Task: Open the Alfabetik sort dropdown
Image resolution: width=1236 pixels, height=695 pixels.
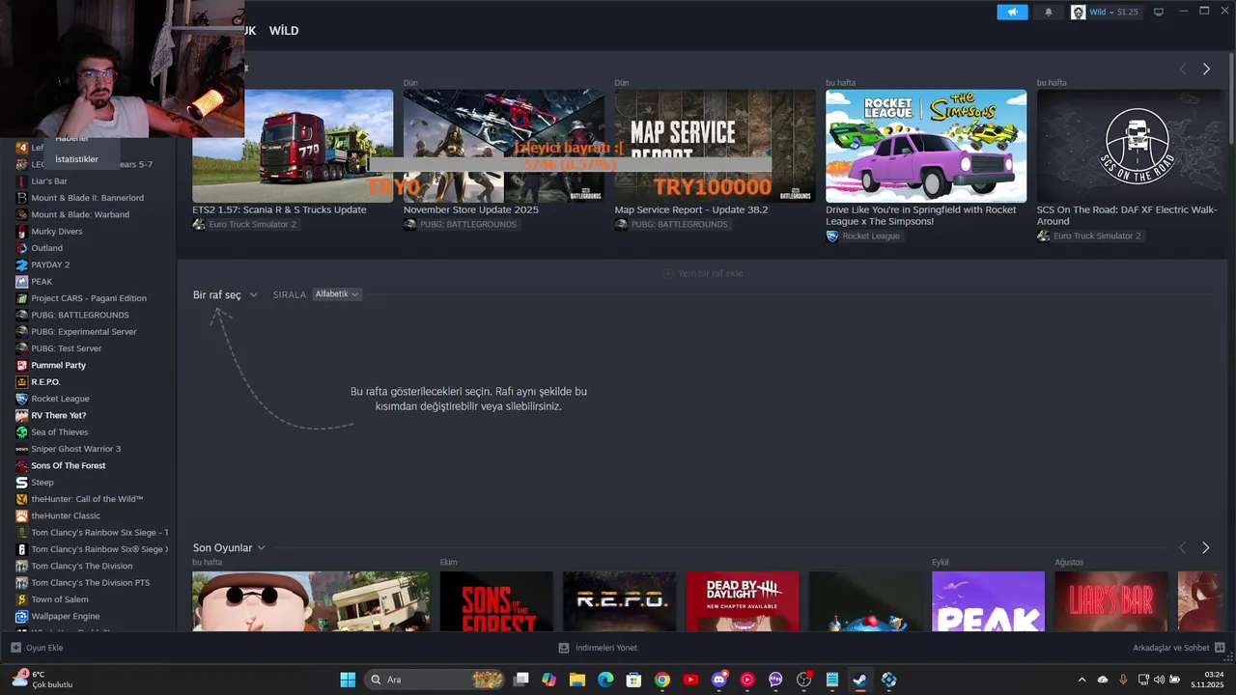Action: pyautogui.click(x=337, y=294)
